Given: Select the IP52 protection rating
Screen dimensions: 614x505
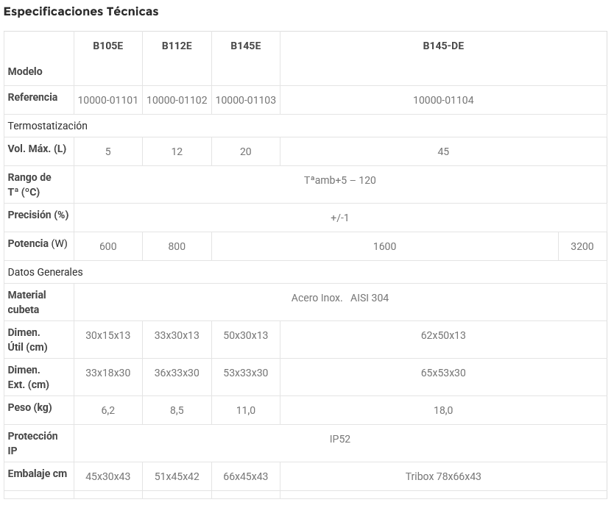Looking at the screenshot, I should coord(339,439).
